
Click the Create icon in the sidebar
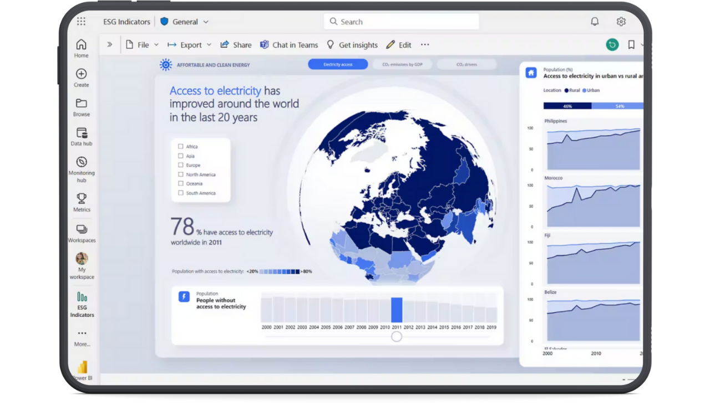(81, 74)
